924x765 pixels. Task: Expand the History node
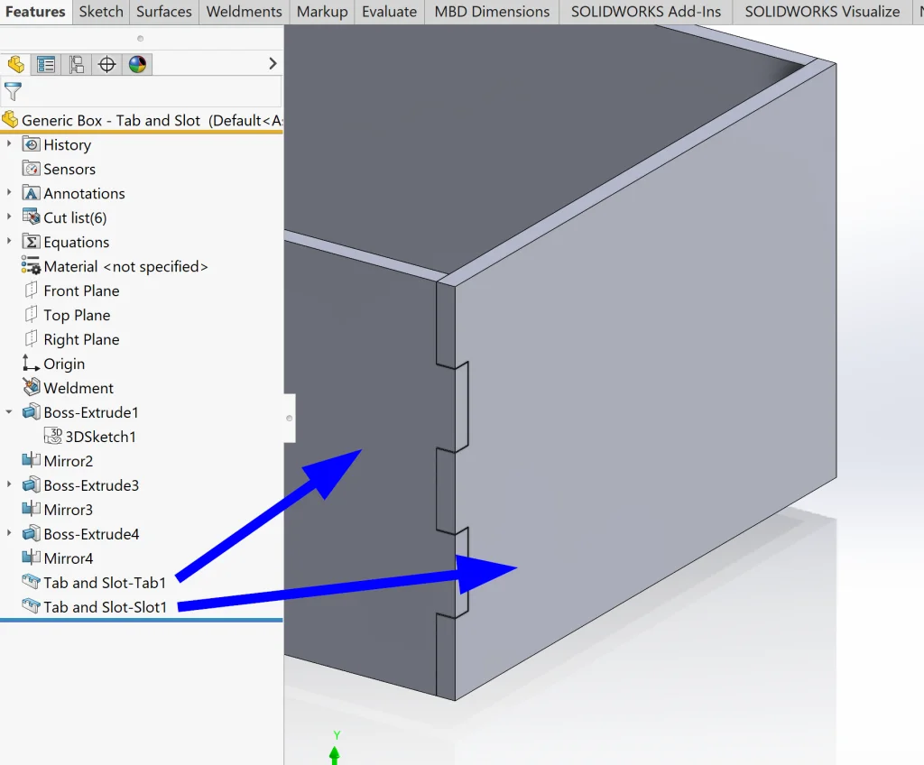pos(9,144)
